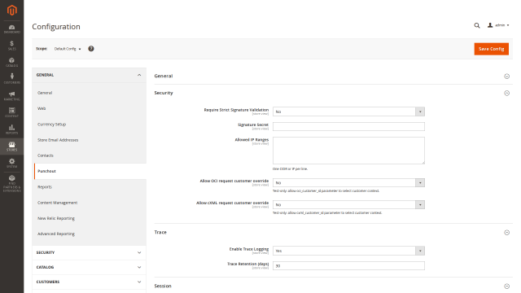The width and height of the screenshot is (521, 293).
Task: Click the Trace section heading
Action: [160, 232]
